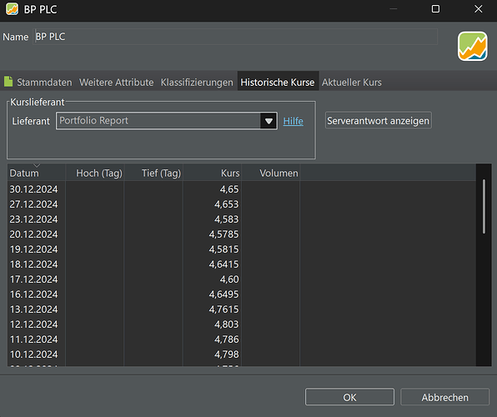
Task: Select the 30.12.2024 price row
Action: tap(242, 189)
